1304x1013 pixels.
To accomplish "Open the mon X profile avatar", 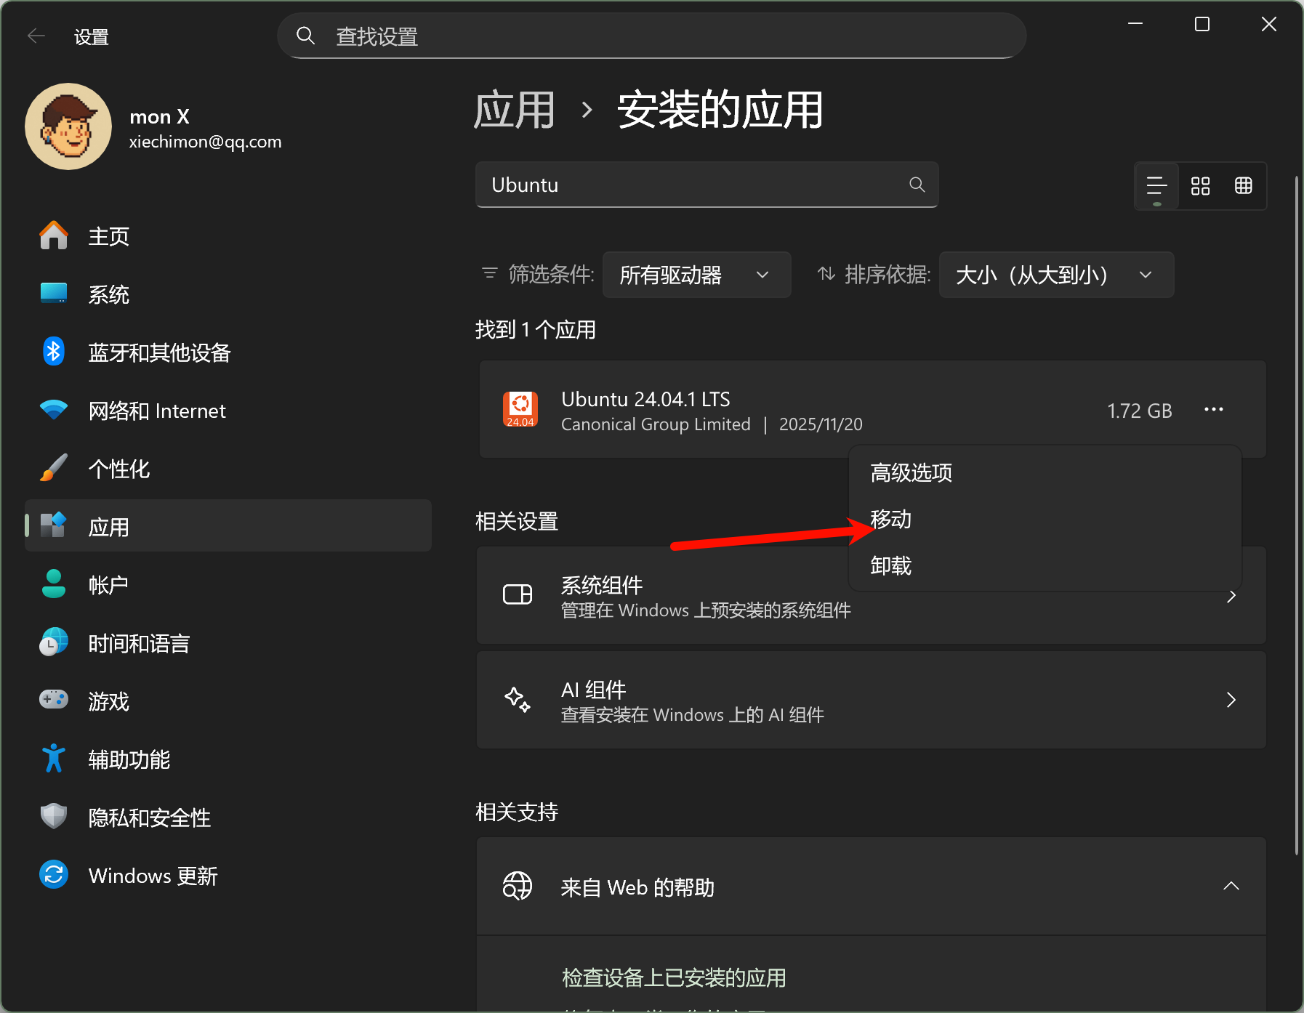I will tap(68, 126).
